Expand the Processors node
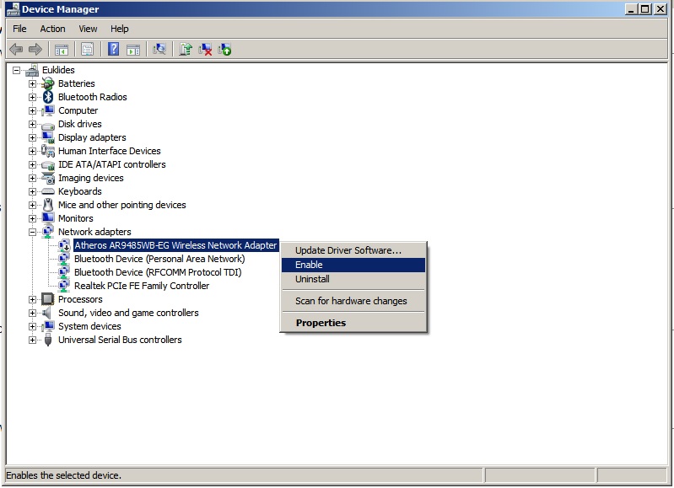674x488 pixels. tap(32, 299)
